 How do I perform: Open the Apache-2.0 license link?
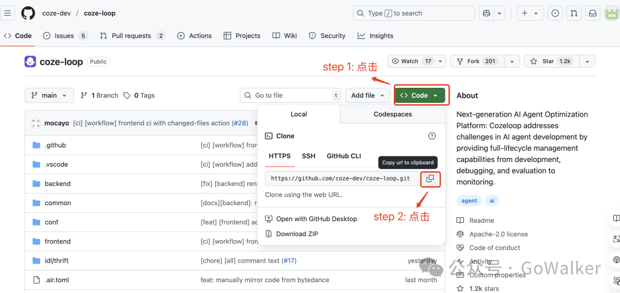click(493, 234)
